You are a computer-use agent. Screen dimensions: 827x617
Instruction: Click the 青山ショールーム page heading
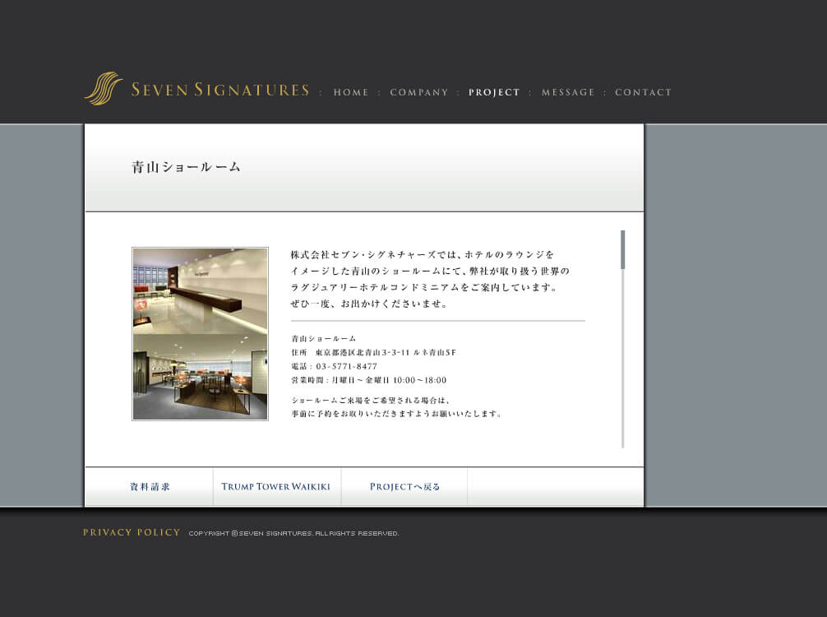[x=187, y=167]
